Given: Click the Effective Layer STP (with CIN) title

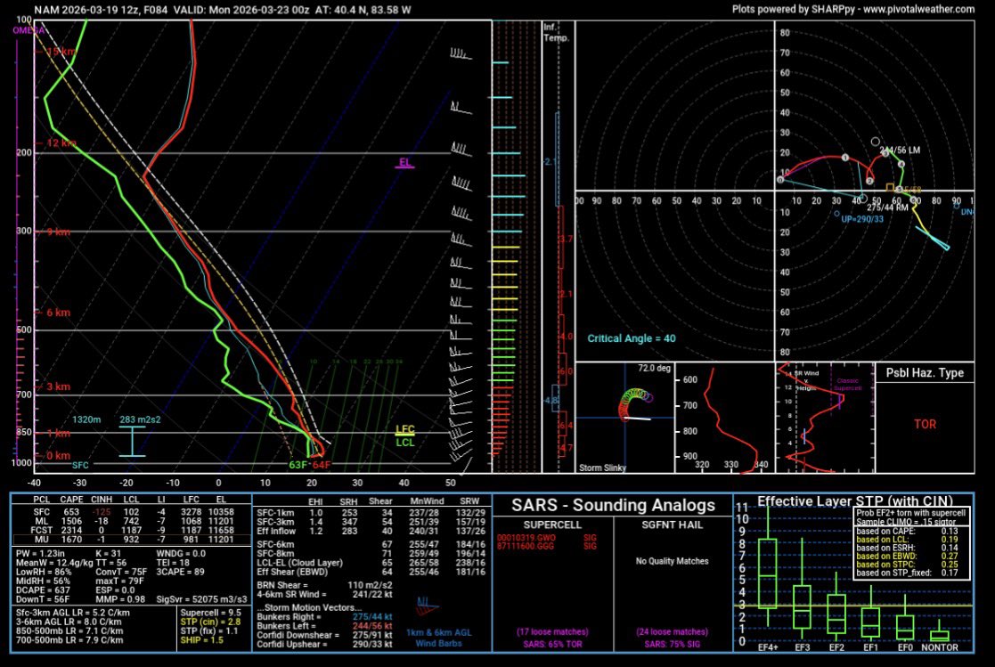Looking at the screenshot, I should coord(855,501).
